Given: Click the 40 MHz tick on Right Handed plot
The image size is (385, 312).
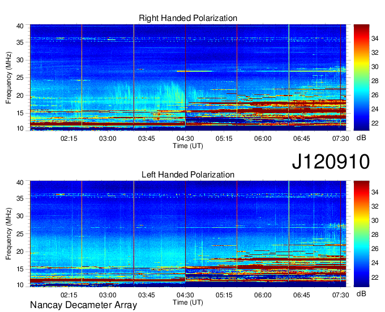Looking at the screenshot, I should pyautogui.click(x=20, y=26).
